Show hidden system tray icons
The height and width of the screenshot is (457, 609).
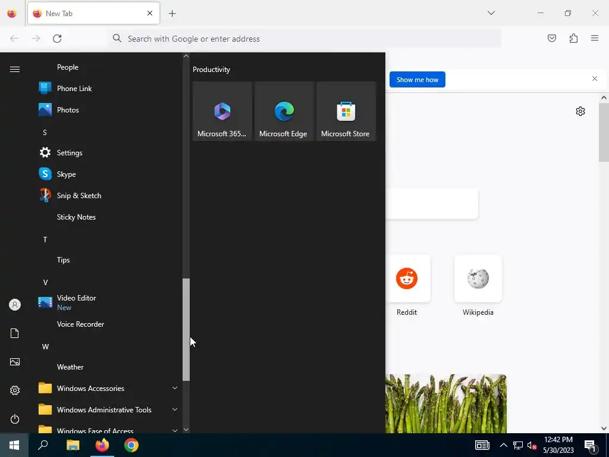tap(503, 445)
